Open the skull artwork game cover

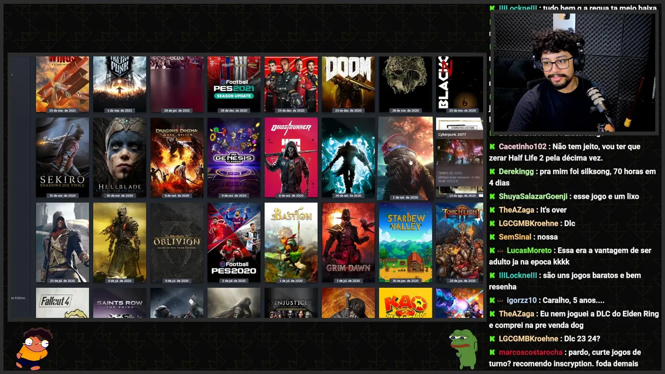pyautogui.click(x=405, y=84)
